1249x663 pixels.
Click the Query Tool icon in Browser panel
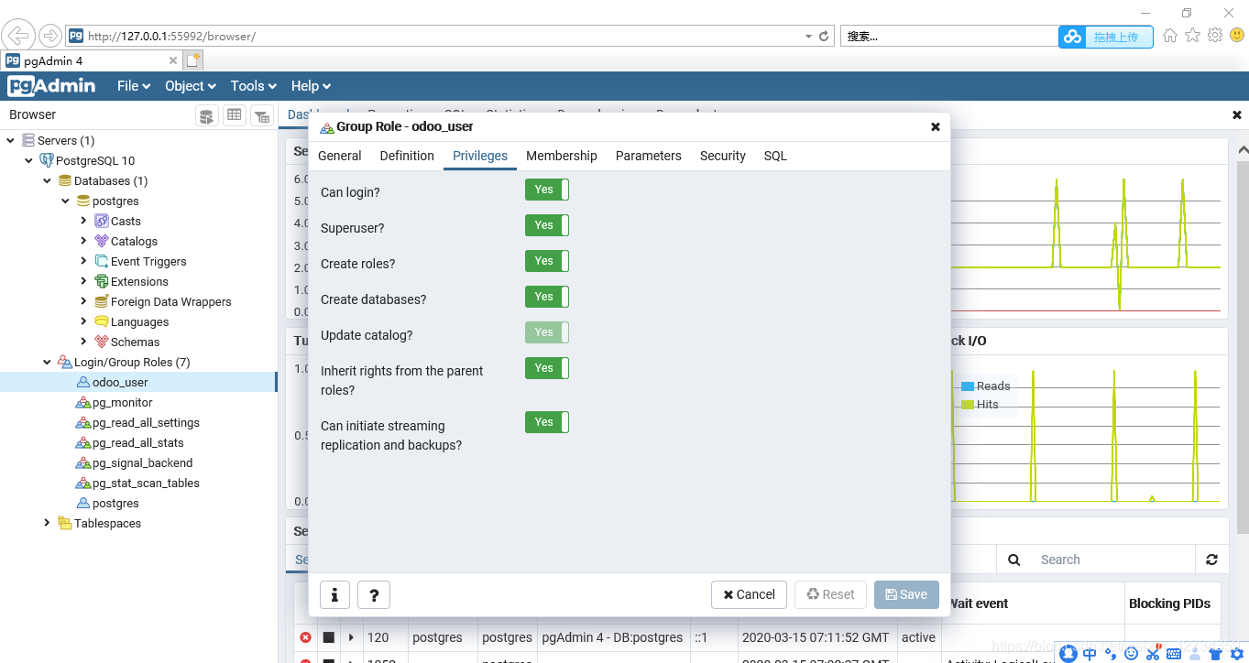(x=207, y=115)
